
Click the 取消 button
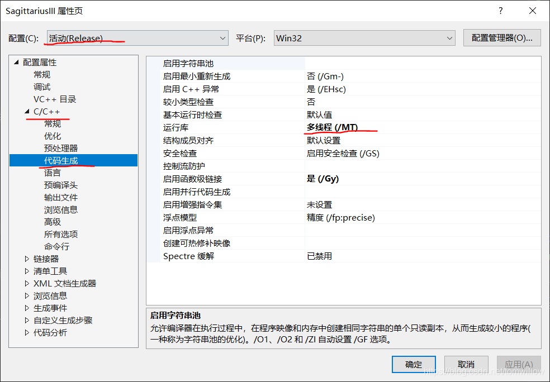(466, 365)
